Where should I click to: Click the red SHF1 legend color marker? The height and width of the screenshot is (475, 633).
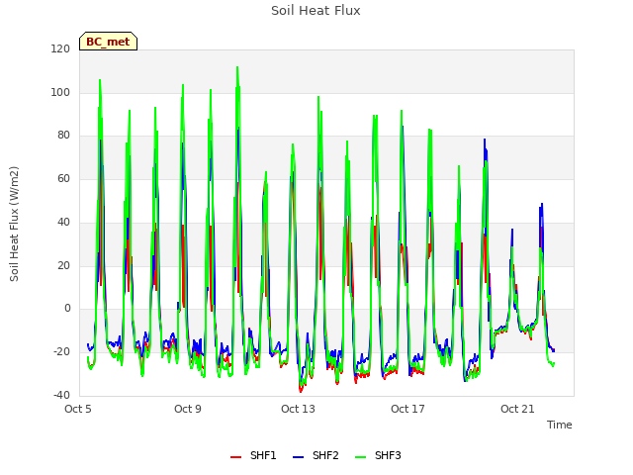click(x=235, y=457)
